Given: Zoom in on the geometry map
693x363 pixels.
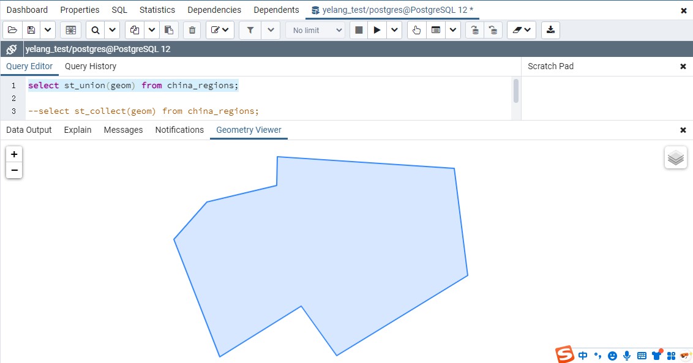Looking at the screenshot, I should 14,154.
